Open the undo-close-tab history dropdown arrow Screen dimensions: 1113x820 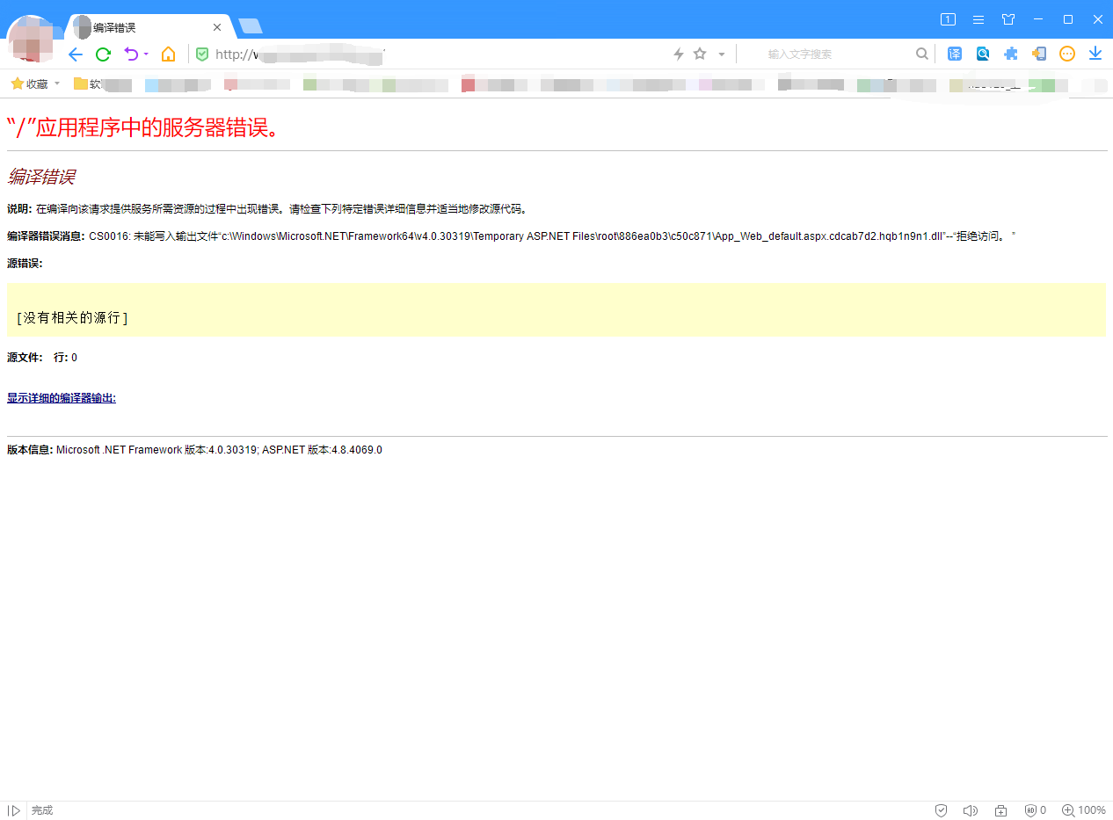[x=146, y=54]
